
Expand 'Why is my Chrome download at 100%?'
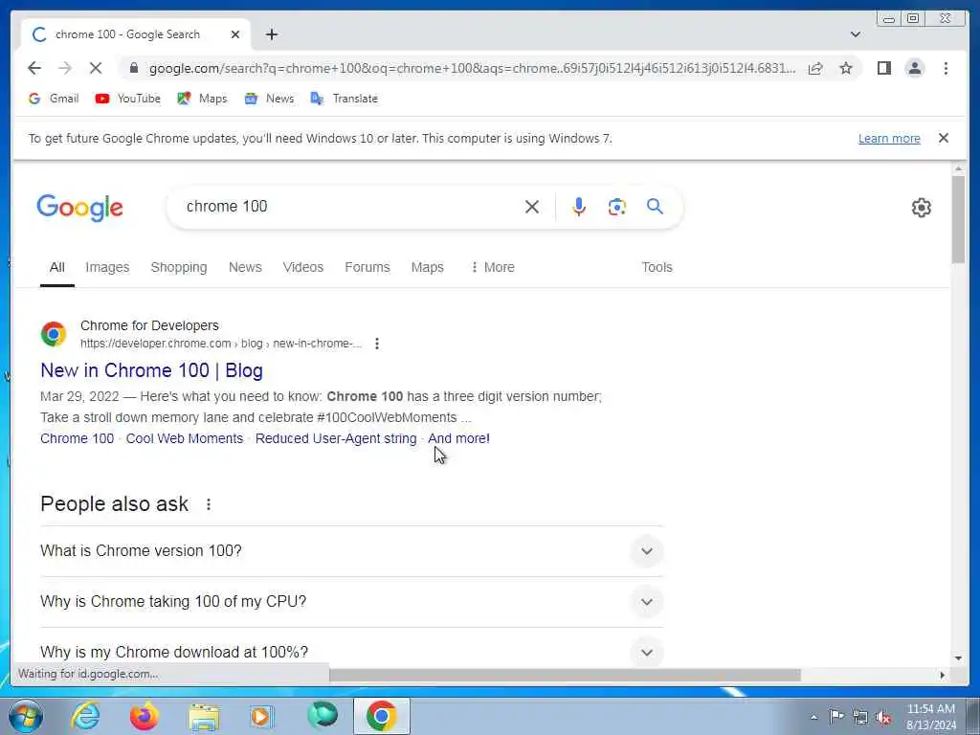pyautogui.click(x=351, y=652)
